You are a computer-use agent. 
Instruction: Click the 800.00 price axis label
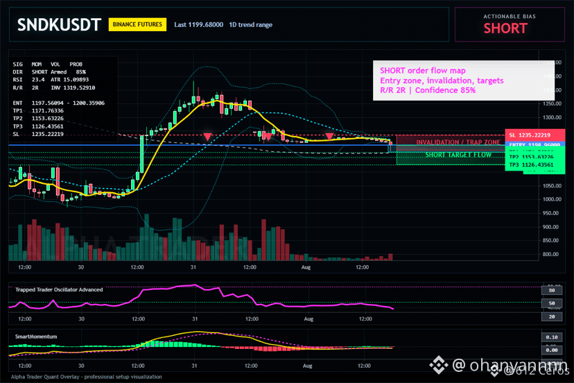pos(552,254)
